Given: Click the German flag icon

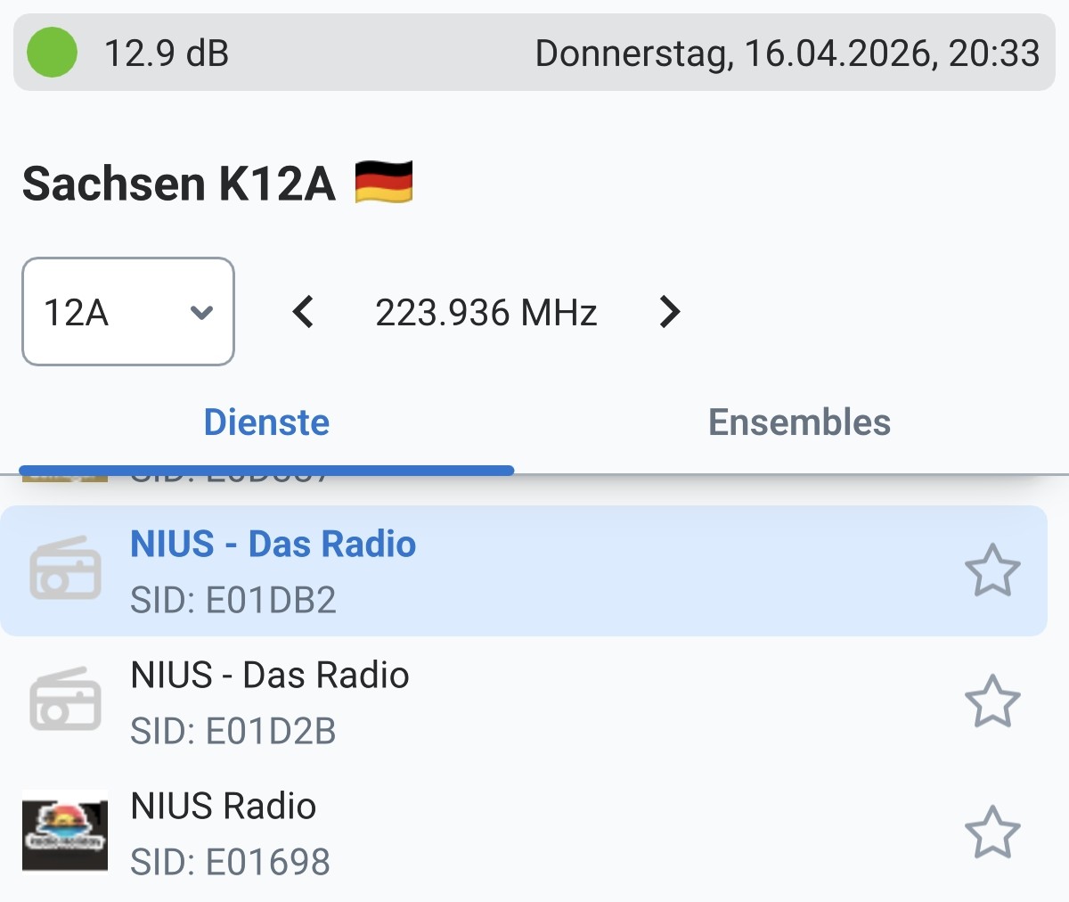Looking at the screenshot, I should tap(383, 183).
